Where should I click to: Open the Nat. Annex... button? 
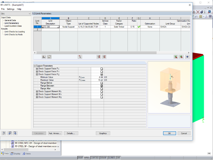pyautogui.click(x=55, y=133)
